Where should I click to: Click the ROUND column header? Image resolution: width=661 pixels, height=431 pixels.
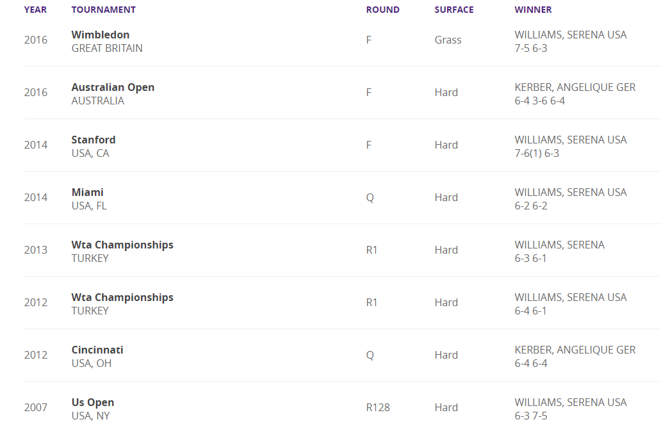[x=383, y=10]
